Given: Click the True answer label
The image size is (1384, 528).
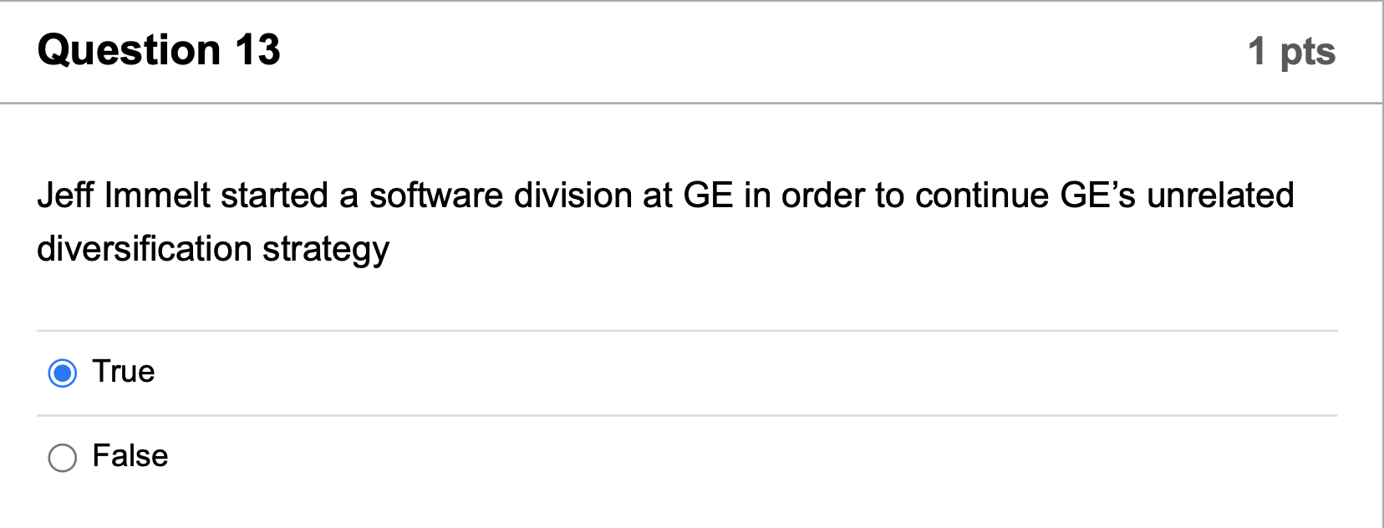Looking at the screenshot, I should [124, 372].
